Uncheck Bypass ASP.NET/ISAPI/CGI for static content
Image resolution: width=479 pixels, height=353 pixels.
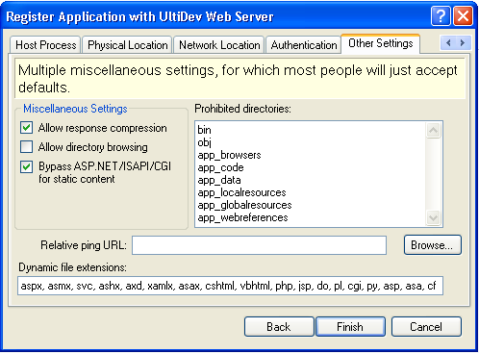(26, 166)
